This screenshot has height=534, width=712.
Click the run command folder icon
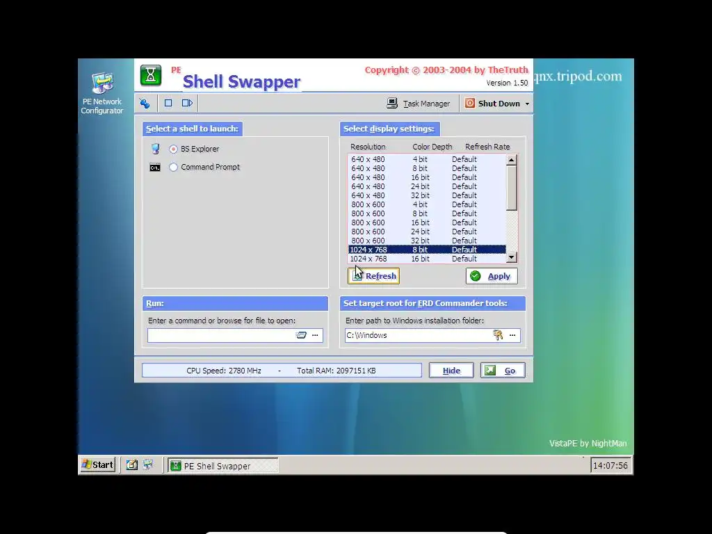(301, 335)
